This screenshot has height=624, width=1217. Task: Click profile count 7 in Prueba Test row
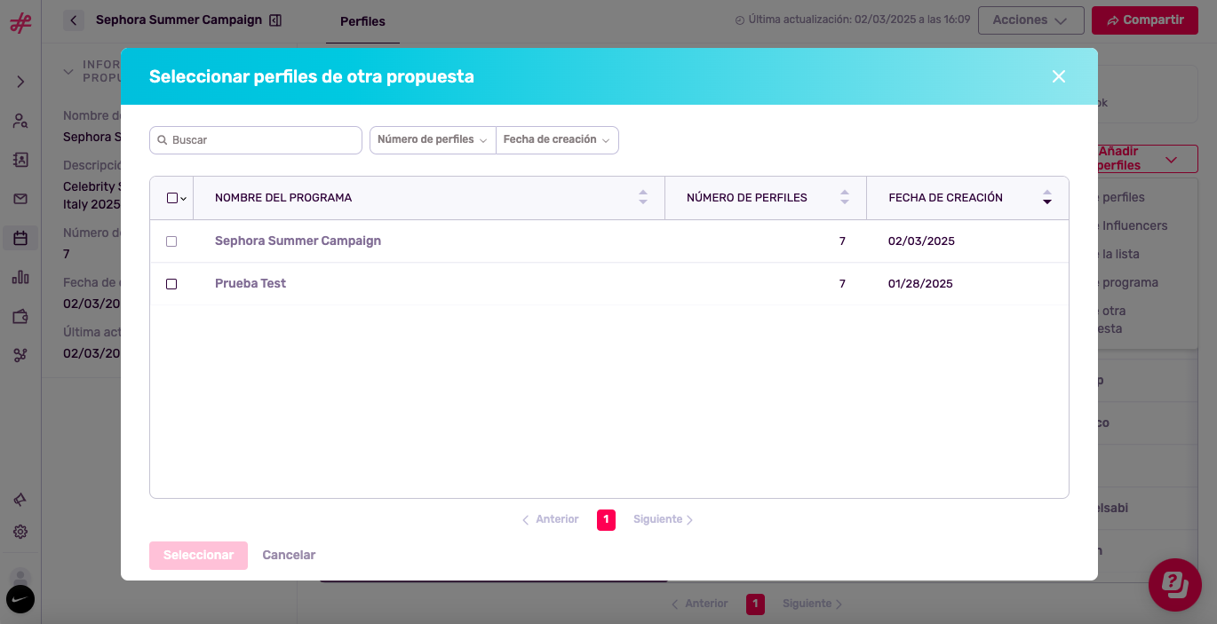(842, 284)
